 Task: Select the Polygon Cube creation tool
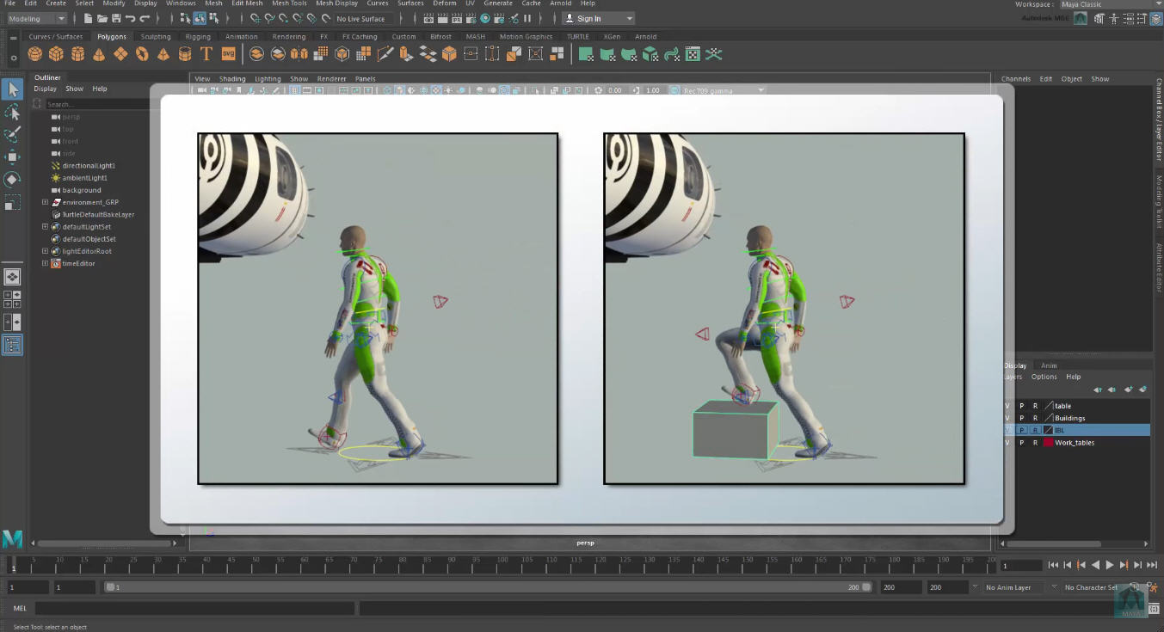click(56, 53)
